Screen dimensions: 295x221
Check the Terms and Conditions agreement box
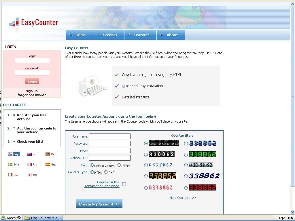click(x=124, y=184)
